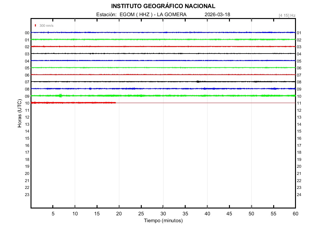Click the "Tiempo (minutos)" axis label
This screenshot has width=319, height=239.
click(x=163, y=221)
